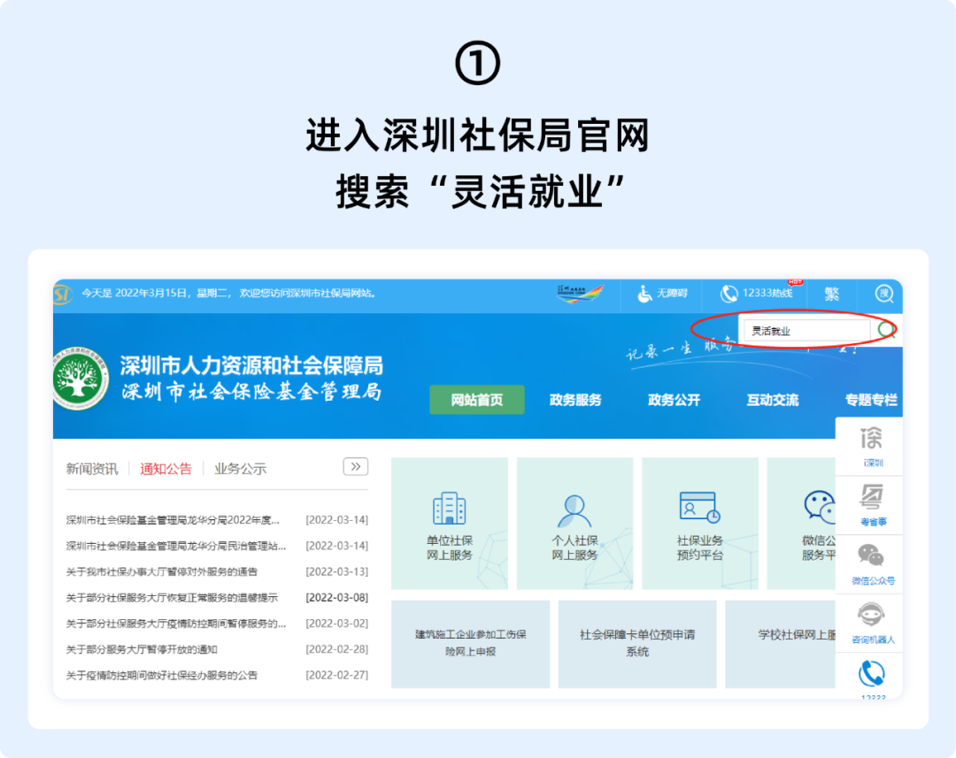
Task: Click 网站首页 navigation item
Action: coord(476,400)
